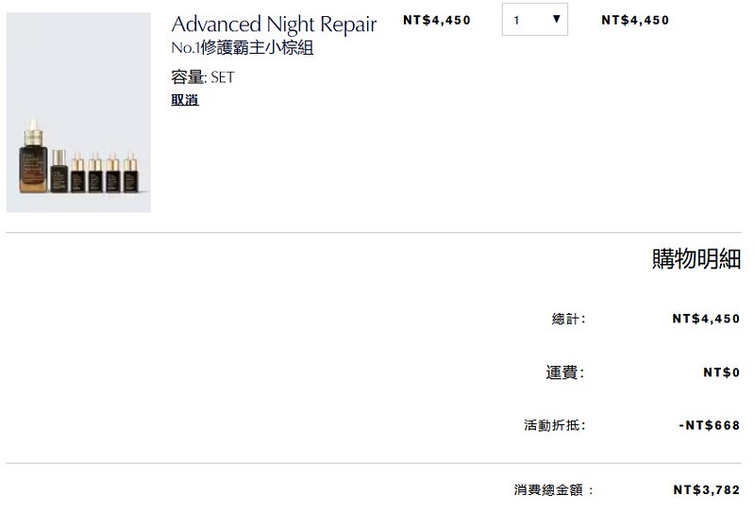Select the No.1修護霸主小棕組 subtitle text
The image size is (755, 512).
tap(243, 48)
